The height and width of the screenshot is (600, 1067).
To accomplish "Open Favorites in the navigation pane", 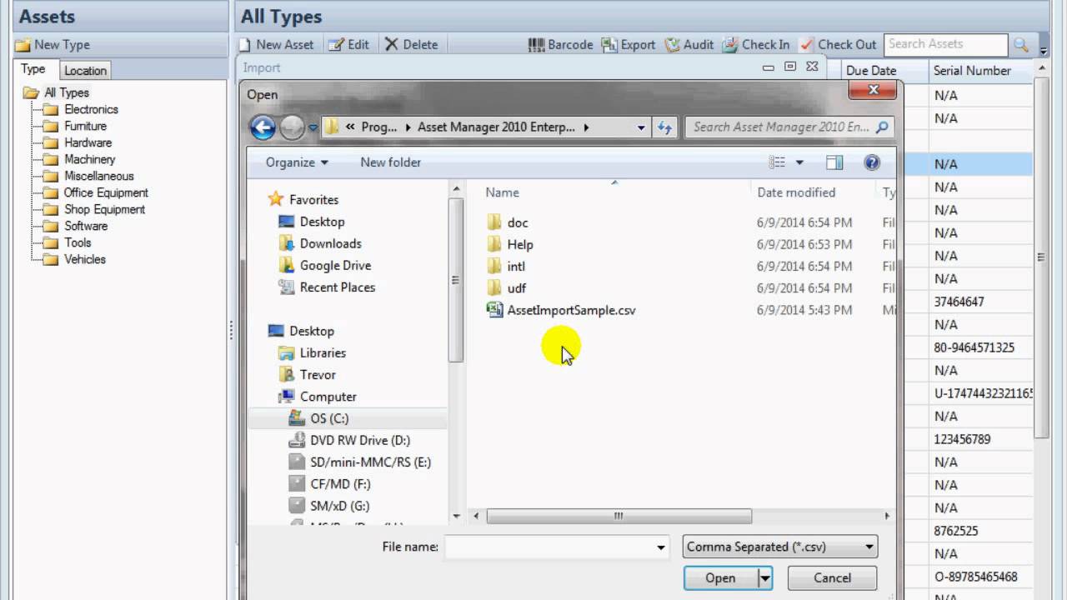I will click(x=313, y=200).
